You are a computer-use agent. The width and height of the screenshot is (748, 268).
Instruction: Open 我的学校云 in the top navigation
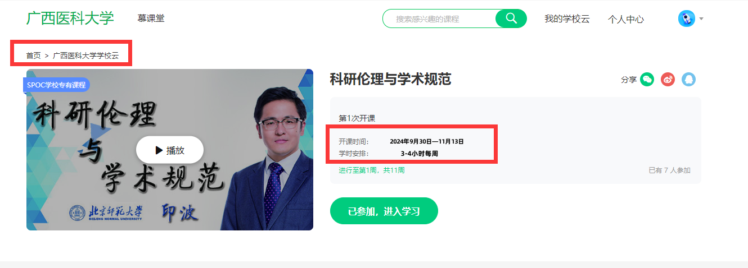click(567, 19)
